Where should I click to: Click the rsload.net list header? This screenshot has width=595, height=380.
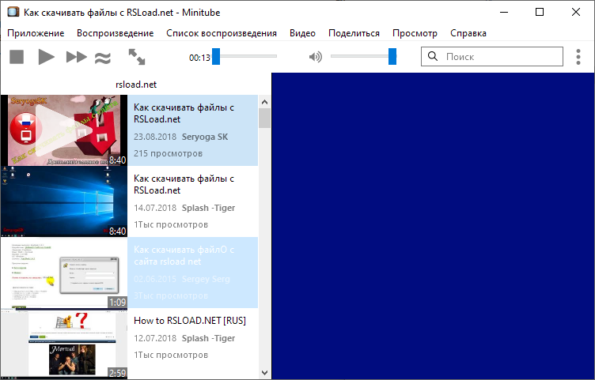pos(136,85)
